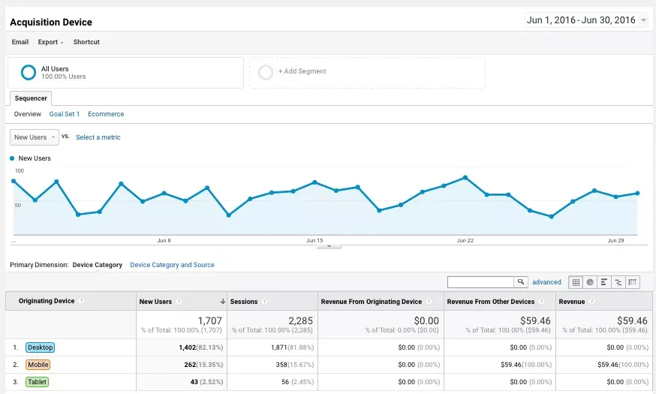
Task: Open the New Users metric dropdown
Action: pyautogui.click(x=35, y=137)
